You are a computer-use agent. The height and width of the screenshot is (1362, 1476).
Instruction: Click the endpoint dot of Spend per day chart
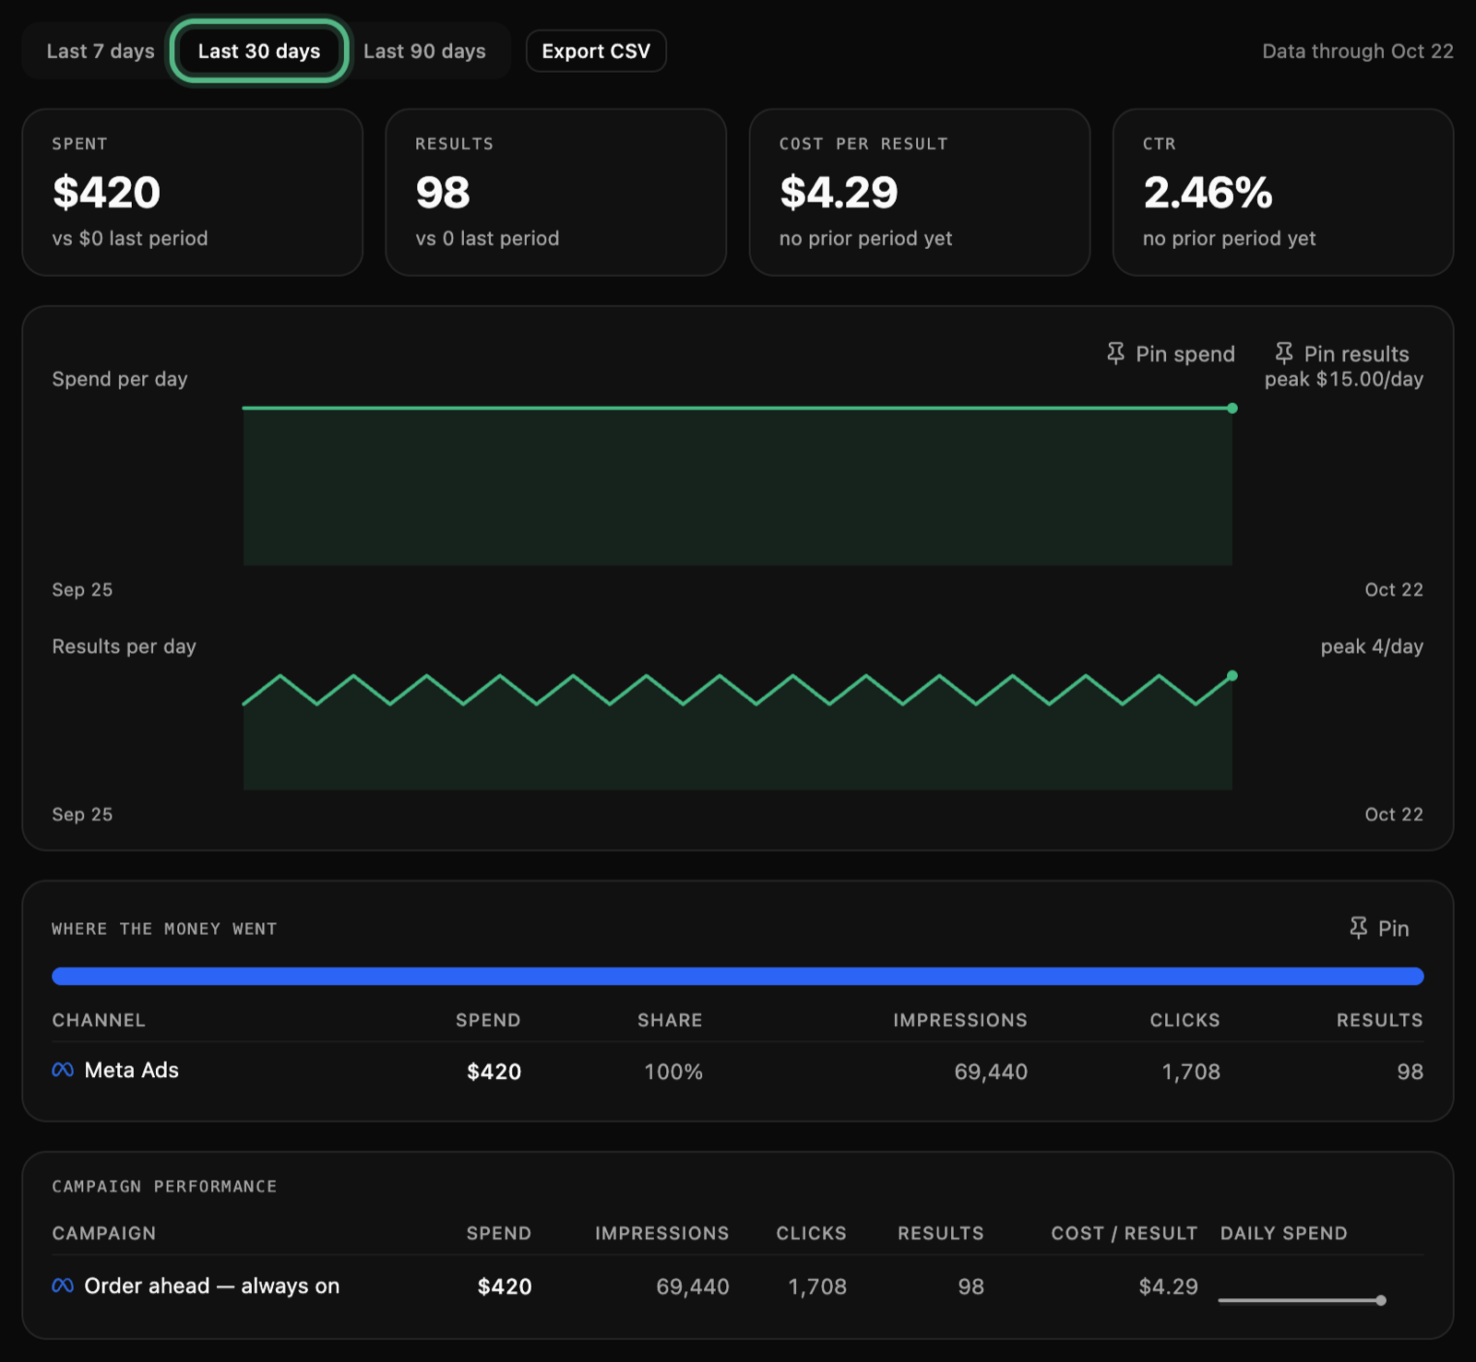click(x=1232, y=408)
